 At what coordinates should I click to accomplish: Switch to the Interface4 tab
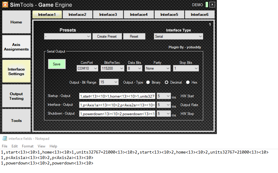(x=139, y=15)
